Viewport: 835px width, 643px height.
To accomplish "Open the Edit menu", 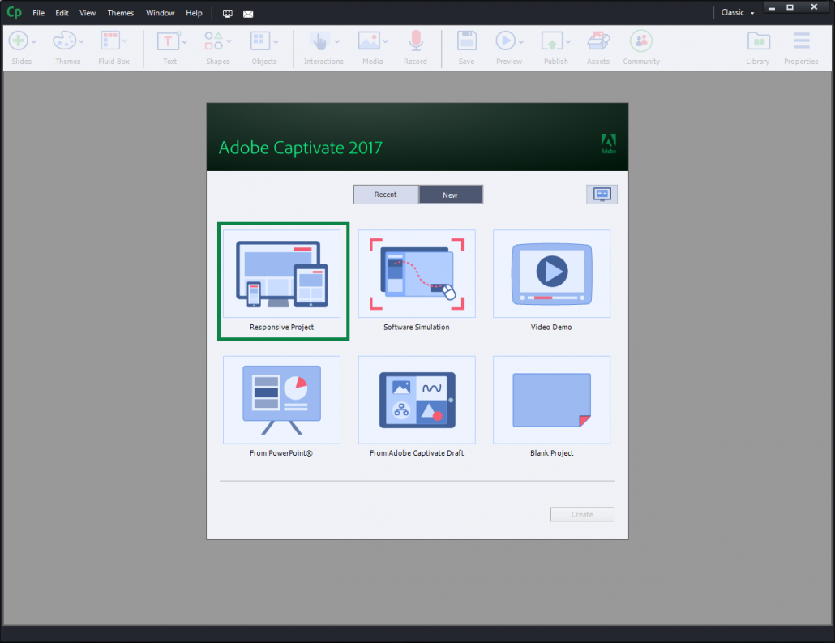I will pyautogui.click(x=62, y=13).
